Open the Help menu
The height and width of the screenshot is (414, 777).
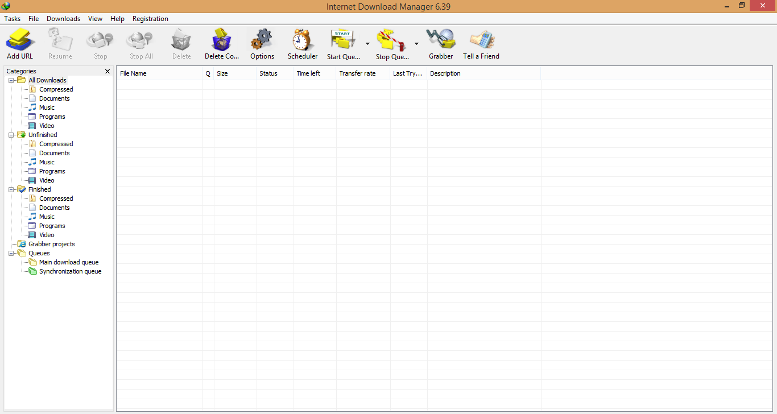(117, 19)
